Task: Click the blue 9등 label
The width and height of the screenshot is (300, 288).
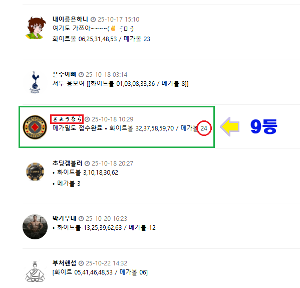Action: [264, 126]
